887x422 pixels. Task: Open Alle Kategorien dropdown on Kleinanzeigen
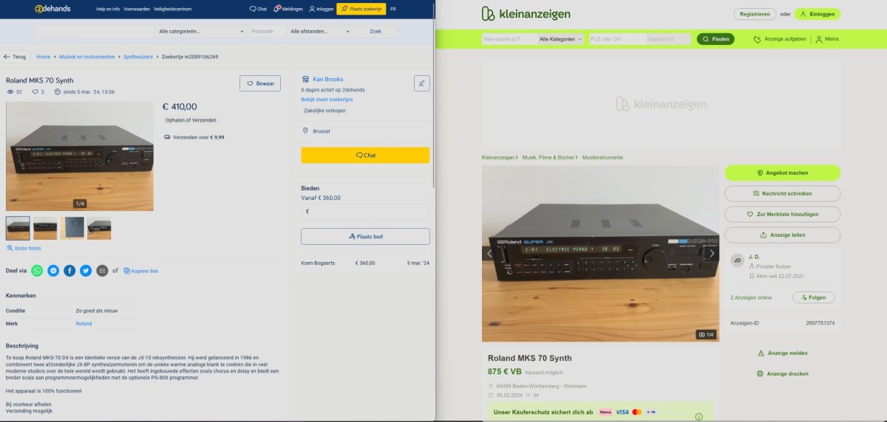click(560, 39)
